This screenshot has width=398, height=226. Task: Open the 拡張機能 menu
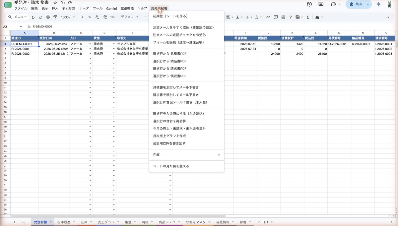[127, 8]
